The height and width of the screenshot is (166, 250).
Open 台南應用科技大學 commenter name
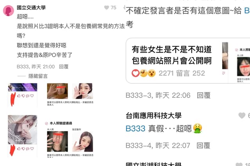(x=153, y=115)
